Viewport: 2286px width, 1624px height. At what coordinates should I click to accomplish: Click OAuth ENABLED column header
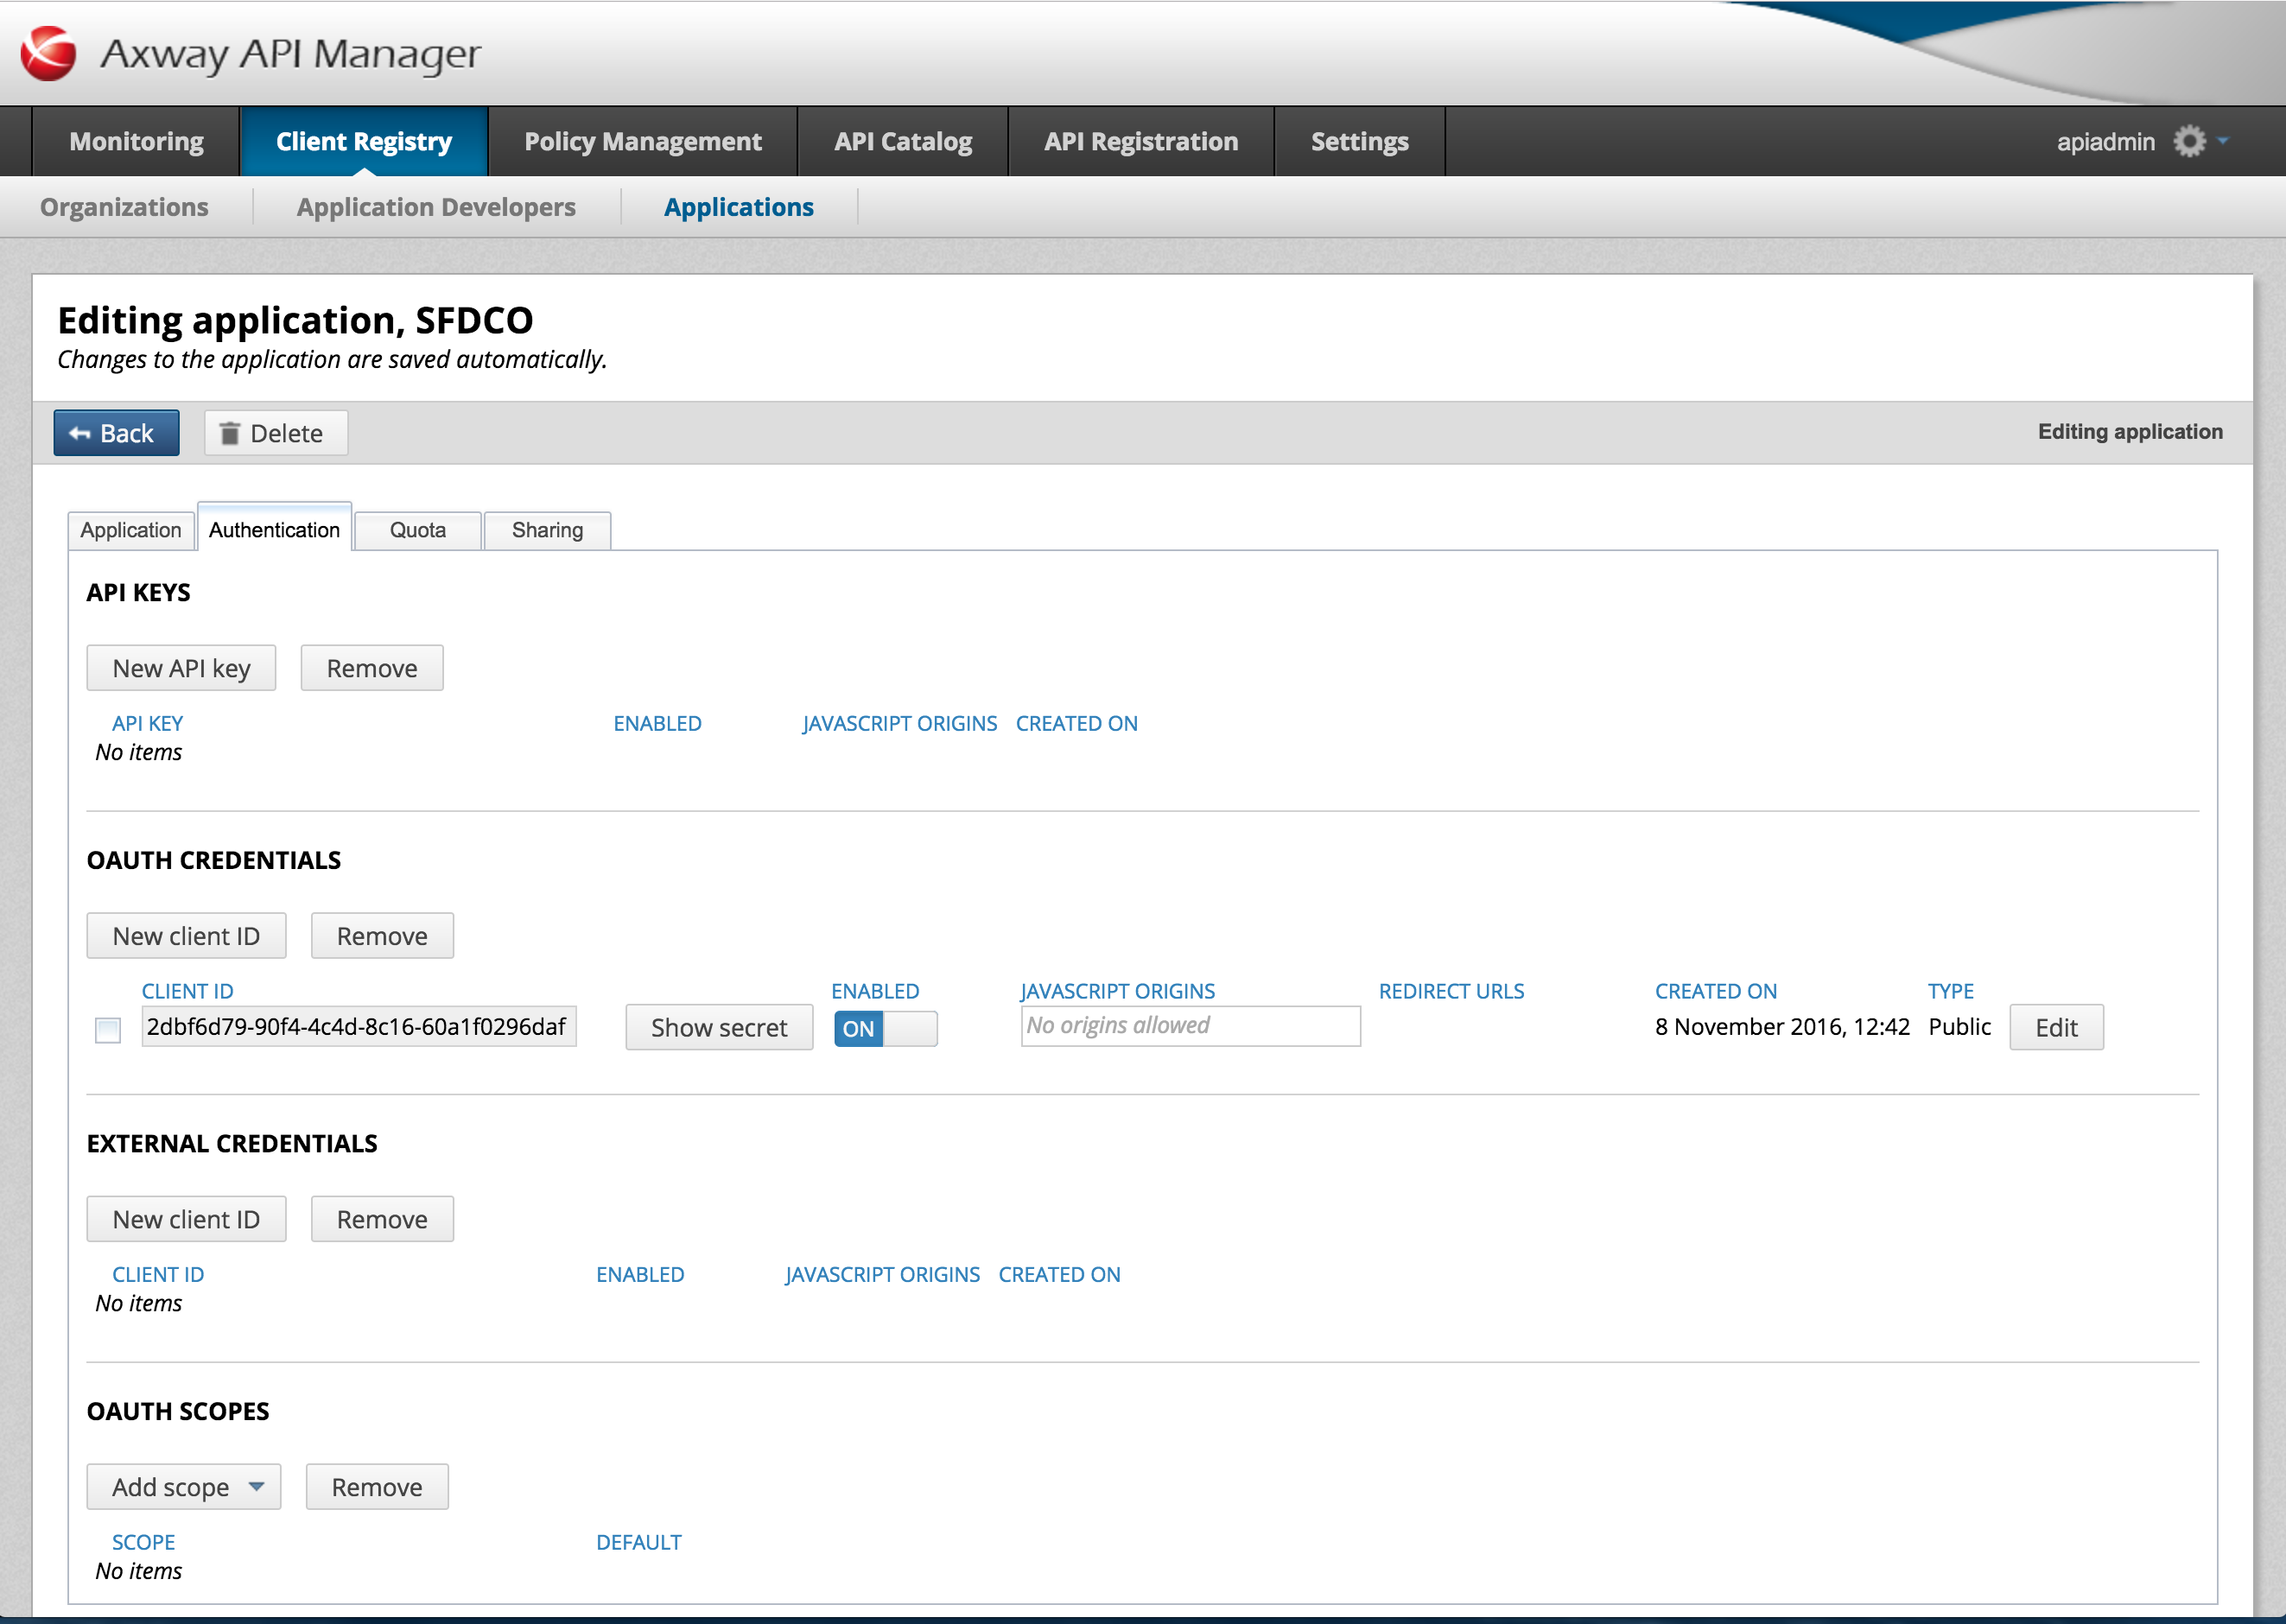click(x=875, y=991)
